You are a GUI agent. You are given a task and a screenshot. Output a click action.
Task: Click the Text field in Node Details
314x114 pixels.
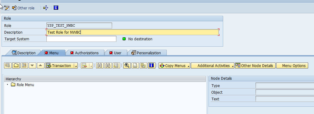(284, 99)
